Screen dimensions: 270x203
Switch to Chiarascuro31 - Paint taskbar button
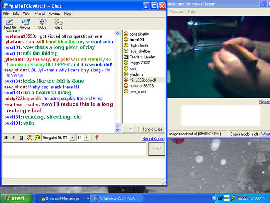pos(117,198)
